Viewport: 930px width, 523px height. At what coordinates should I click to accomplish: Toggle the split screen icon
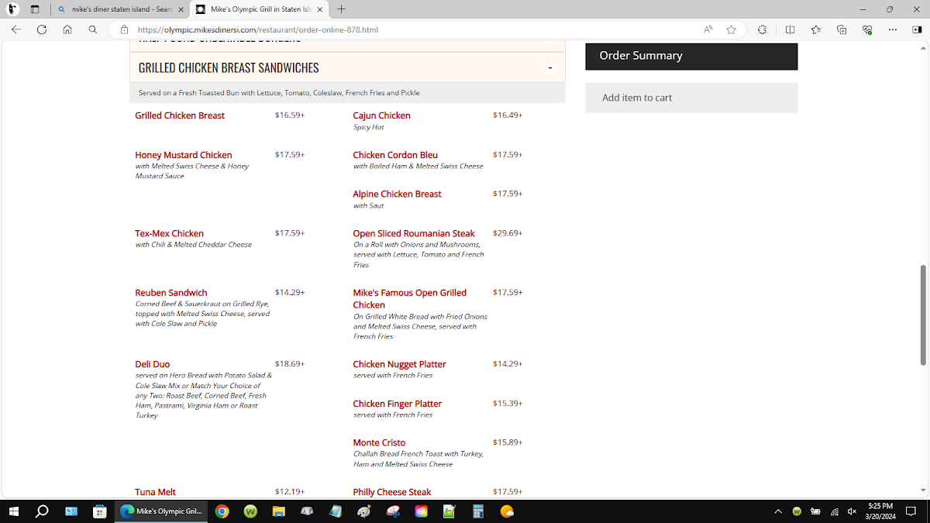tap(790, 29)
